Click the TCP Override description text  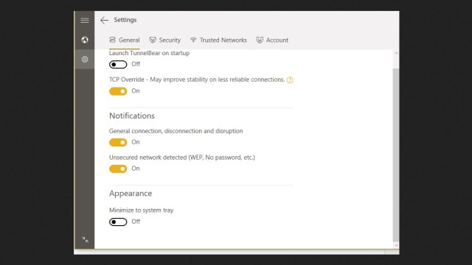tap(197, 79)
